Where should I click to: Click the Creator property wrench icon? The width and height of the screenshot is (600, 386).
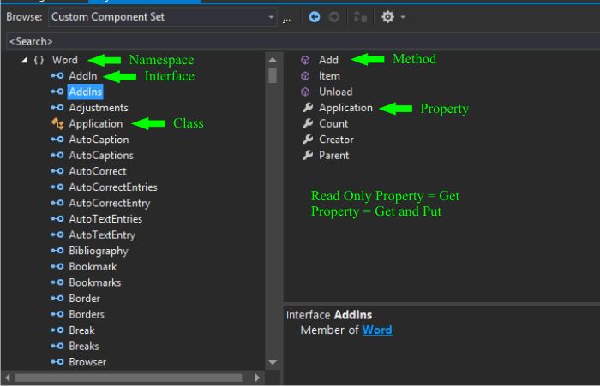pyautogui.click(x=308, y=140)
